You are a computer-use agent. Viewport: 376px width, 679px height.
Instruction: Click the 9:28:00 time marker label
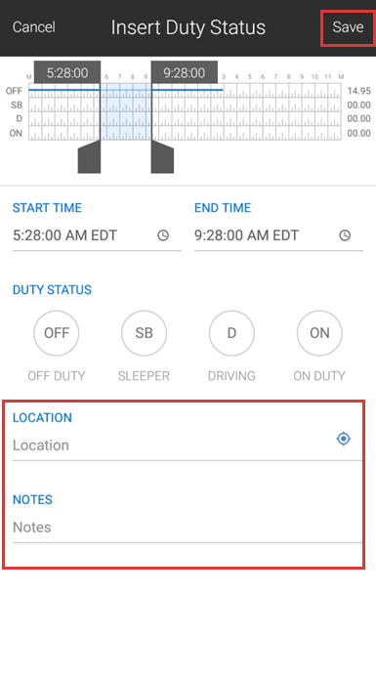pyautogui.click(x=185, y=72)
